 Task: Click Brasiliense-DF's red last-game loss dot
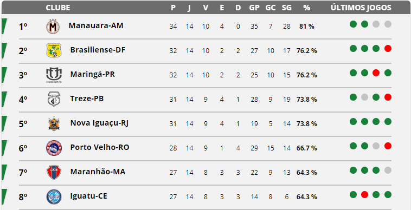coord(388,49)
